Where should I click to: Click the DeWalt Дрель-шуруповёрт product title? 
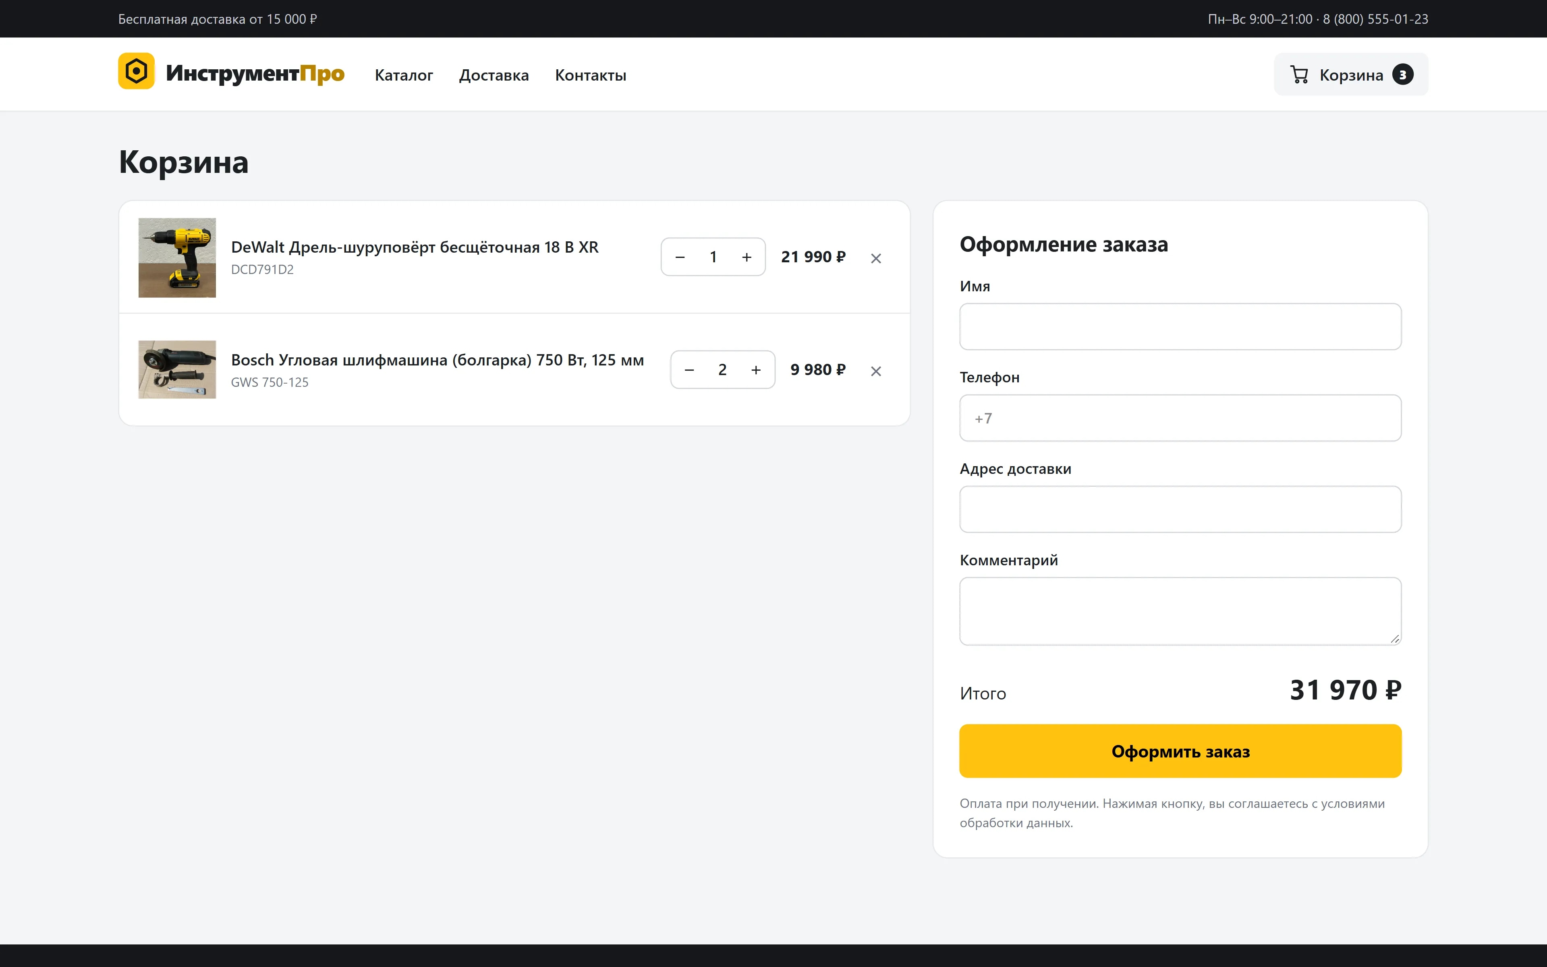(x=414, y=247)
